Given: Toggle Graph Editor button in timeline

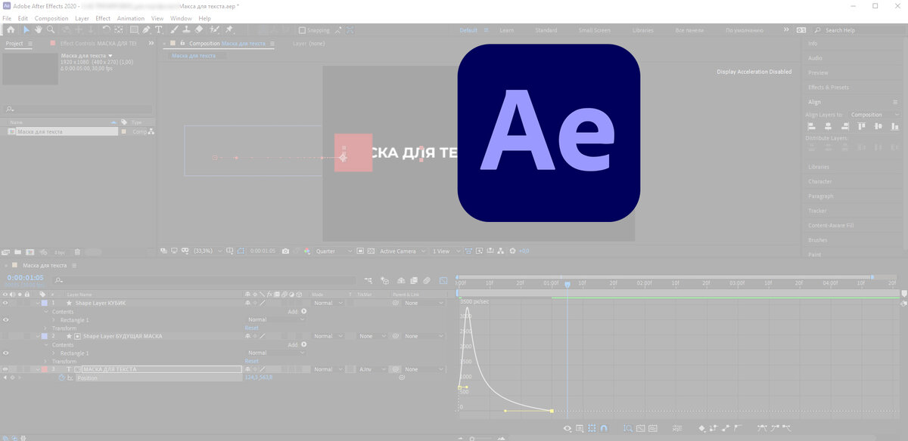Looking at the screenshot, I should pos(442,280).
